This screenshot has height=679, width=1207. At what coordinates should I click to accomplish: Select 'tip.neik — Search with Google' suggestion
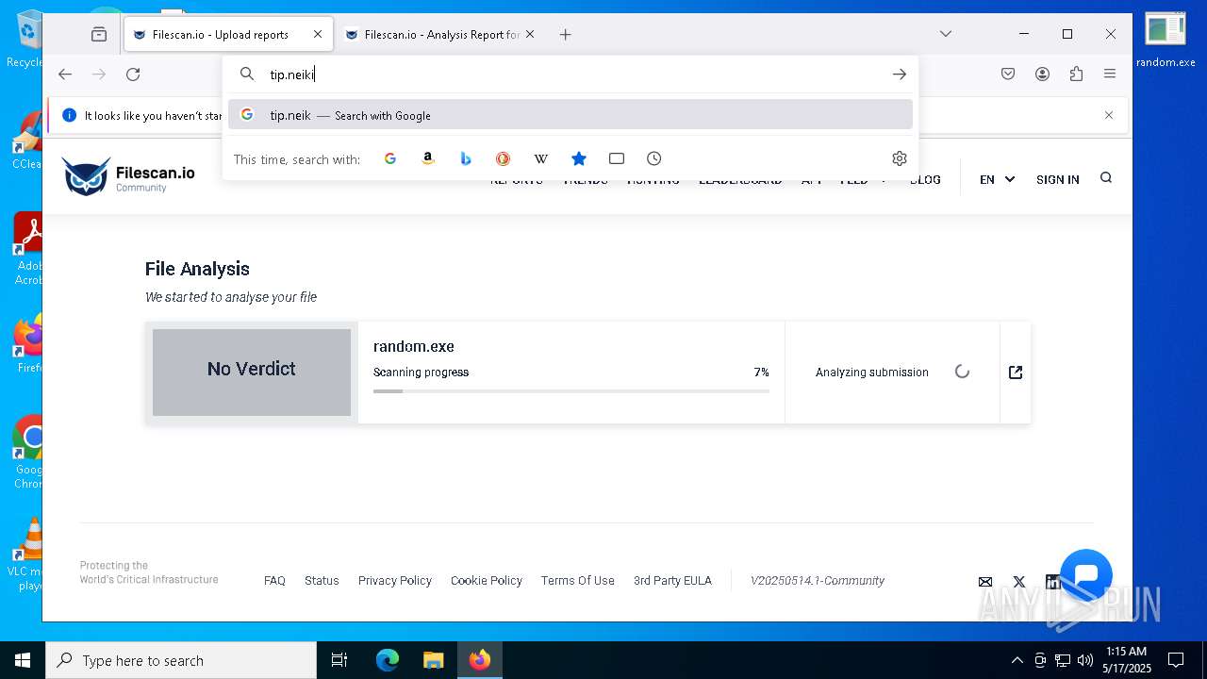(x=570, y=115)
